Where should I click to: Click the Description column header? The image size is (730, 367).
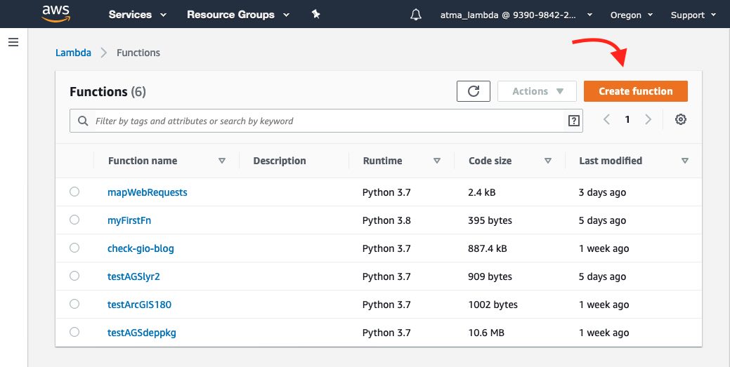pos(280,161)
